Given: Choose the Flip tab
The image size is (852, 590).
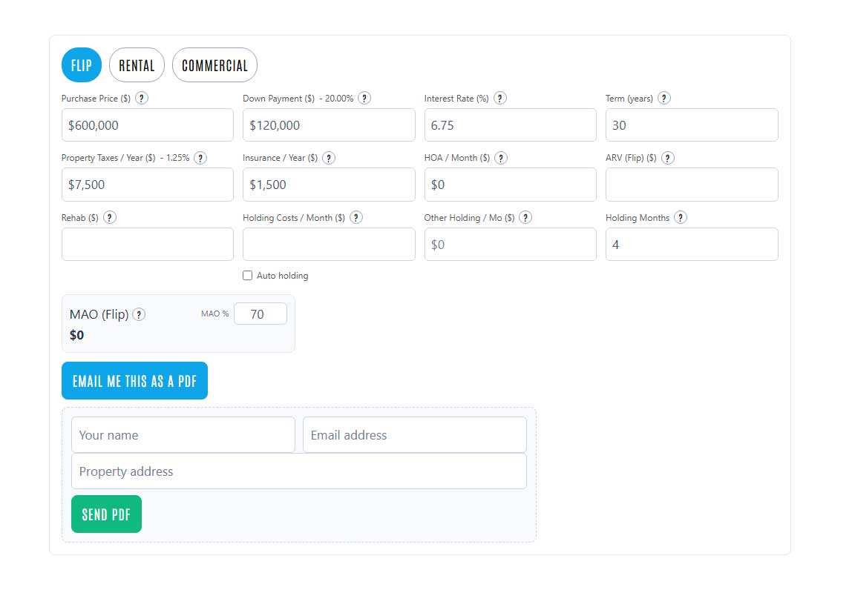Looking at the screenshot, I should pyautogui.click(x=82, y=65).
